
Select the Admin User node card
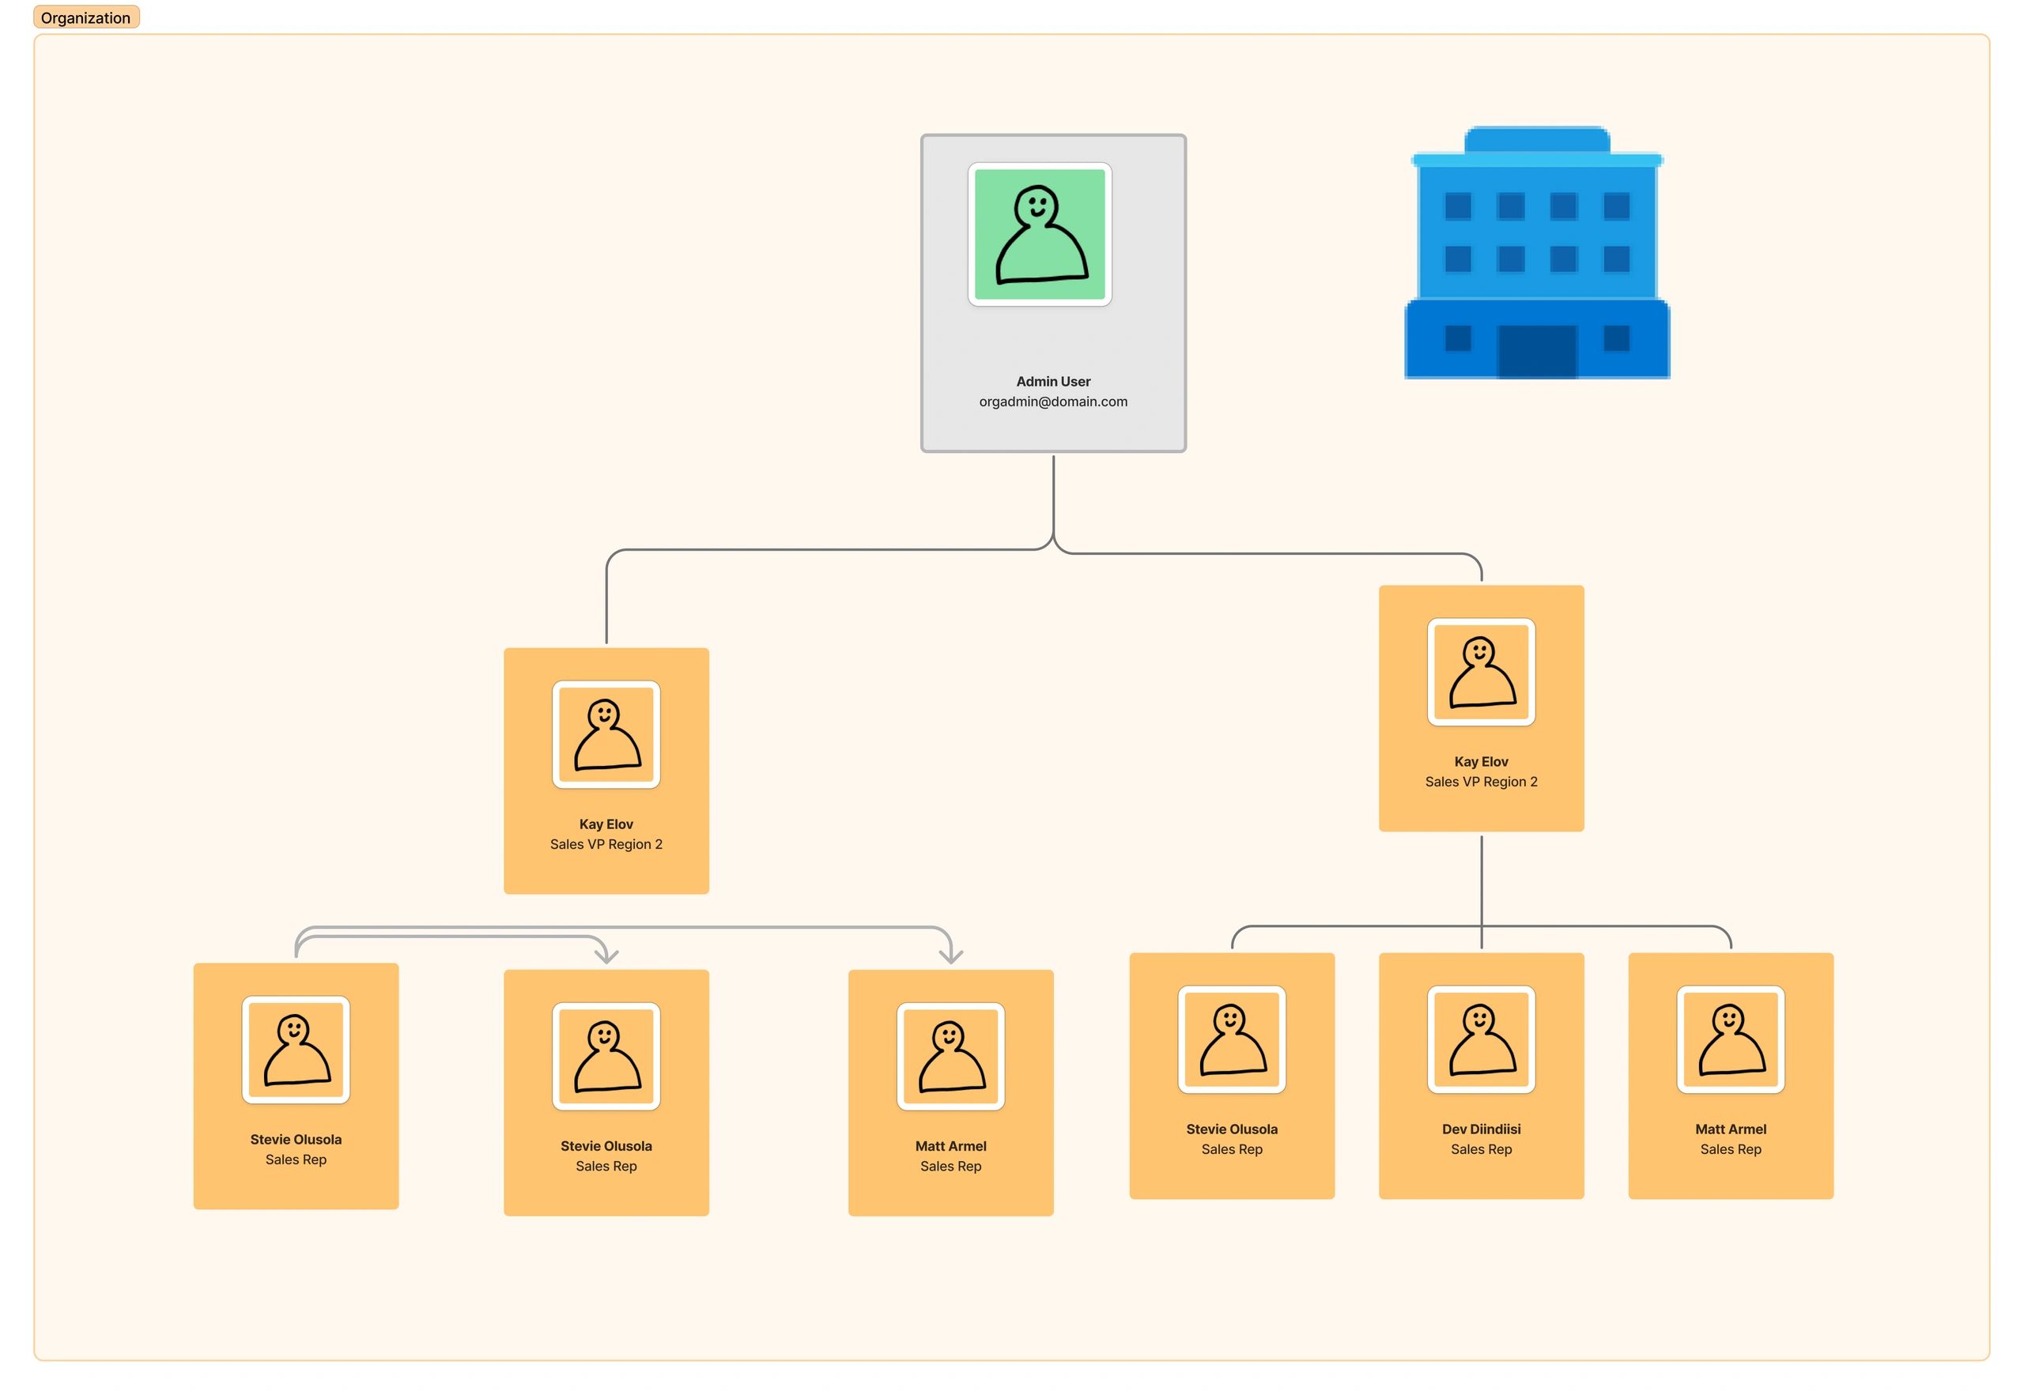1052,291
